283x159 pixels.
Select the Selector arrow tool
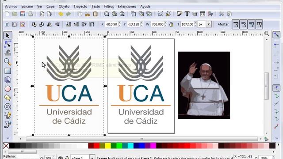click(x=8, y=35)
